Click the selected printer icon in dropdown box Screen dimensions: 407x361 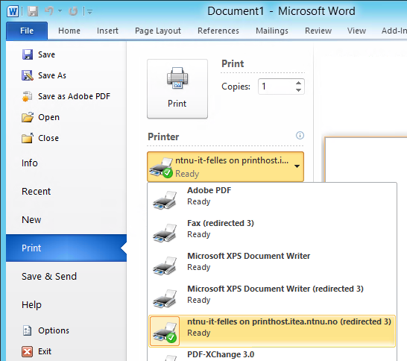(x=161, y=167)
